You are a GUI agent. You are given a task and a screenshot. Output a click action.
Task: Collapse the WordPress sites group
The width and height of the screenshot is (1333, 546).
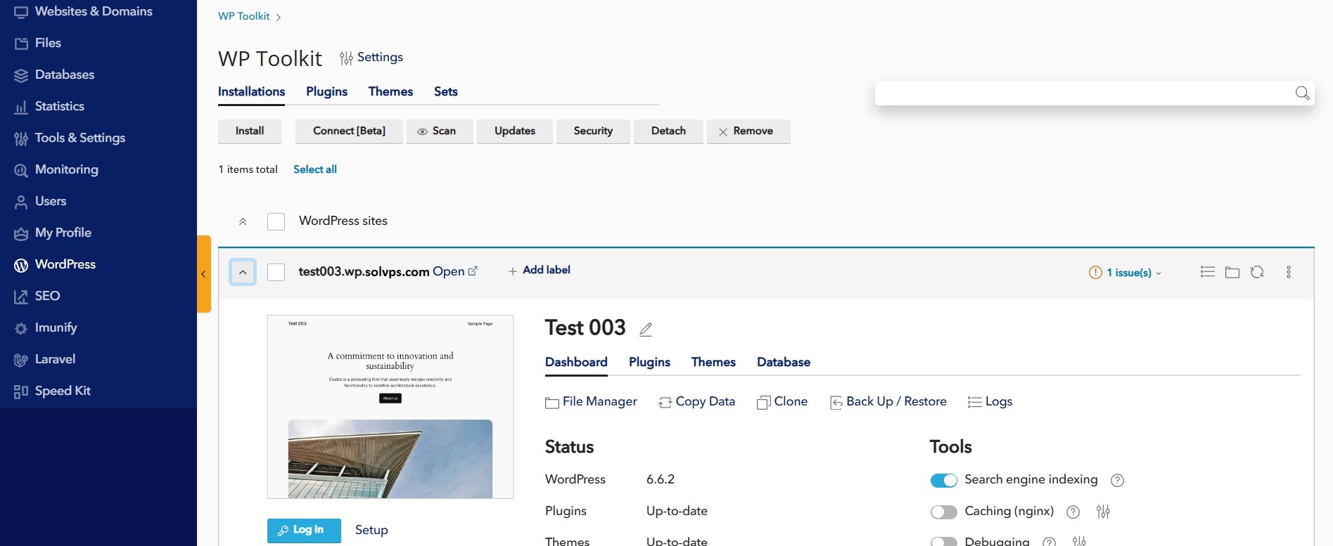tap(243, 221)
